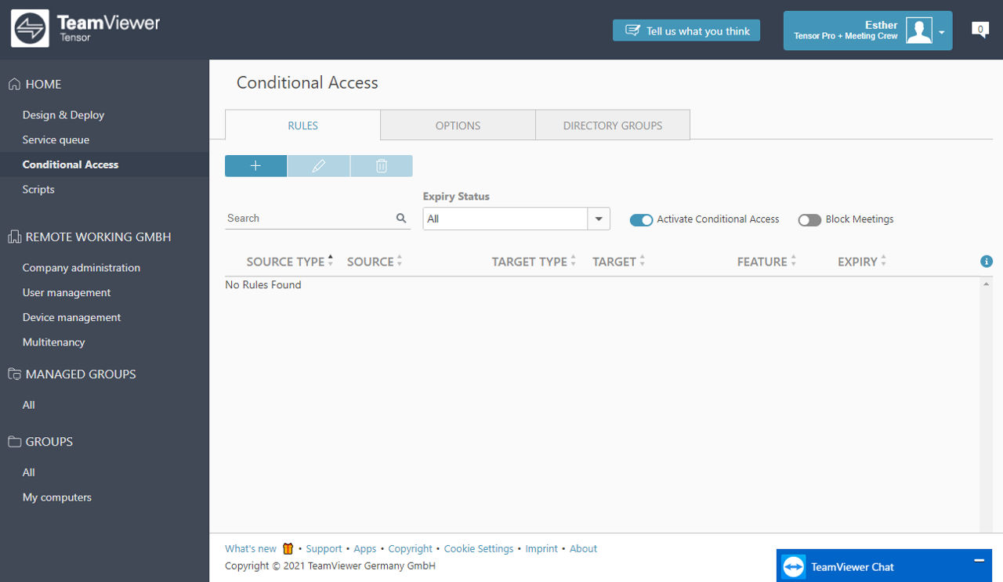Click the Tell us what you think button
The image size is (1003, 582).
click(686, 31)
